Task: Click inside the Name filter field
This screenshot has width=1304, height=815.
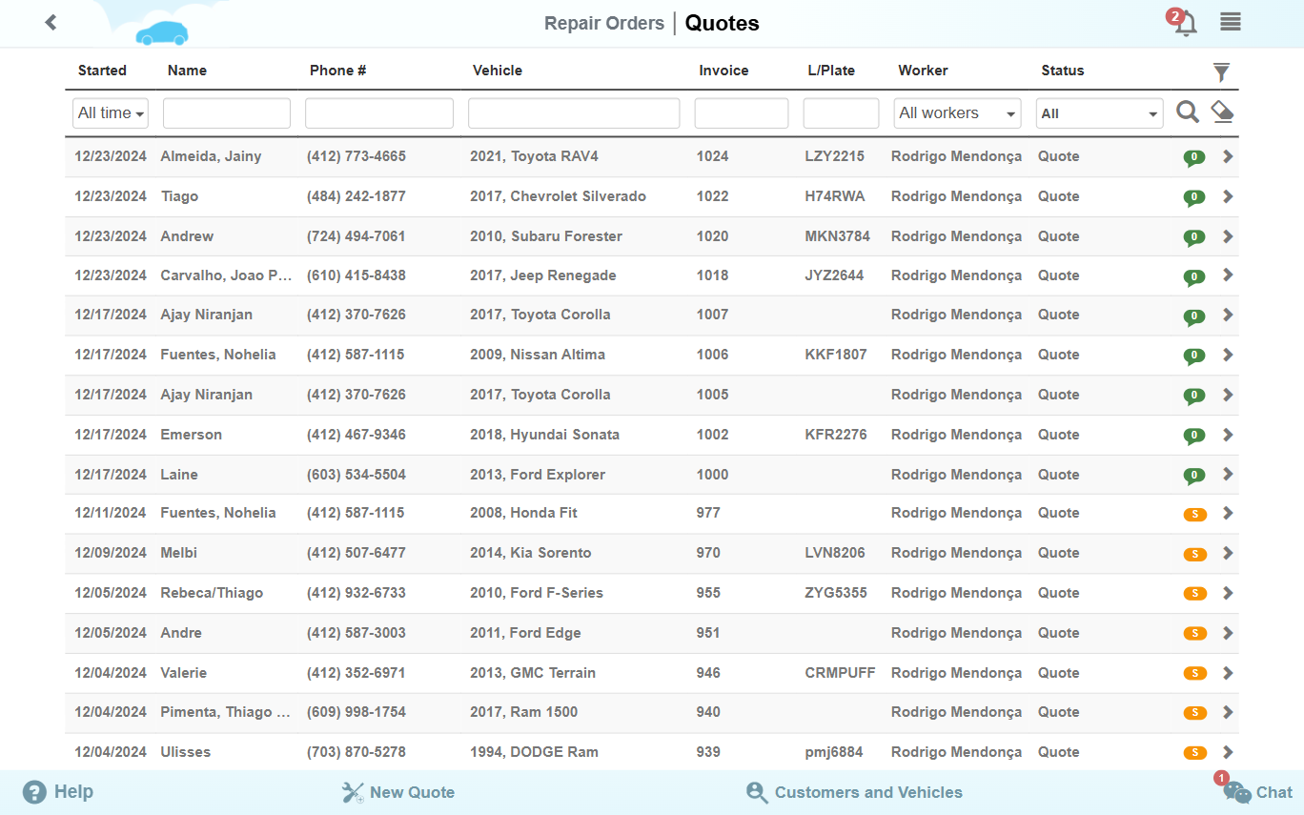Action: point(226,112)
